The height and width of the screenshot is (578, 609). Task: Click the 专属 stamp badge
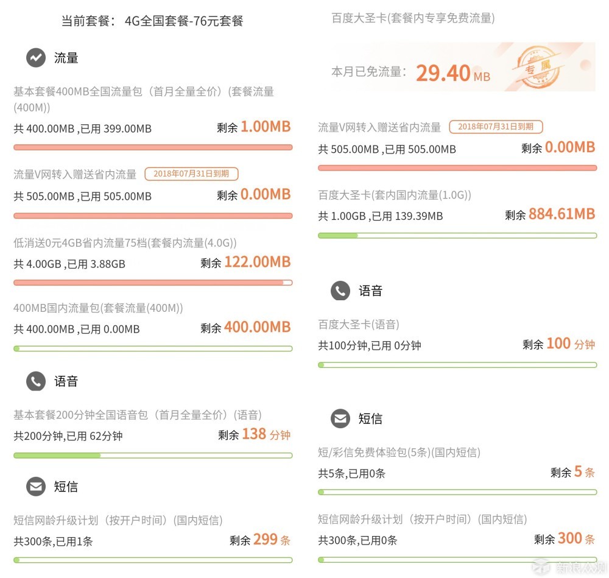[538, 67]
